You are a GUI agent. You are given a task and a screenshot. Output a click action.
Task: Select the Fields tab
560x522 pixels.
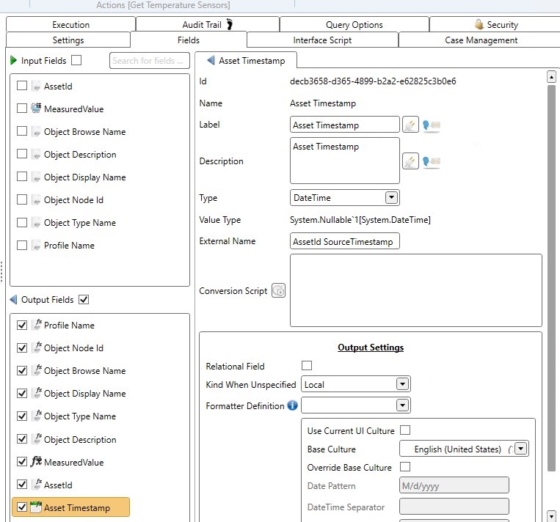(189, 40)
